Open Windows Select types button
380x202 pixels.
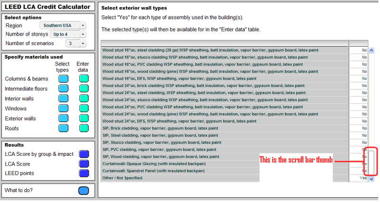pos(63,108)
